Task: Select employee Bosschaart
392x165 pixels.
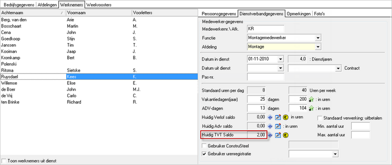Action: pyautogui.click(x=99, y=26)
